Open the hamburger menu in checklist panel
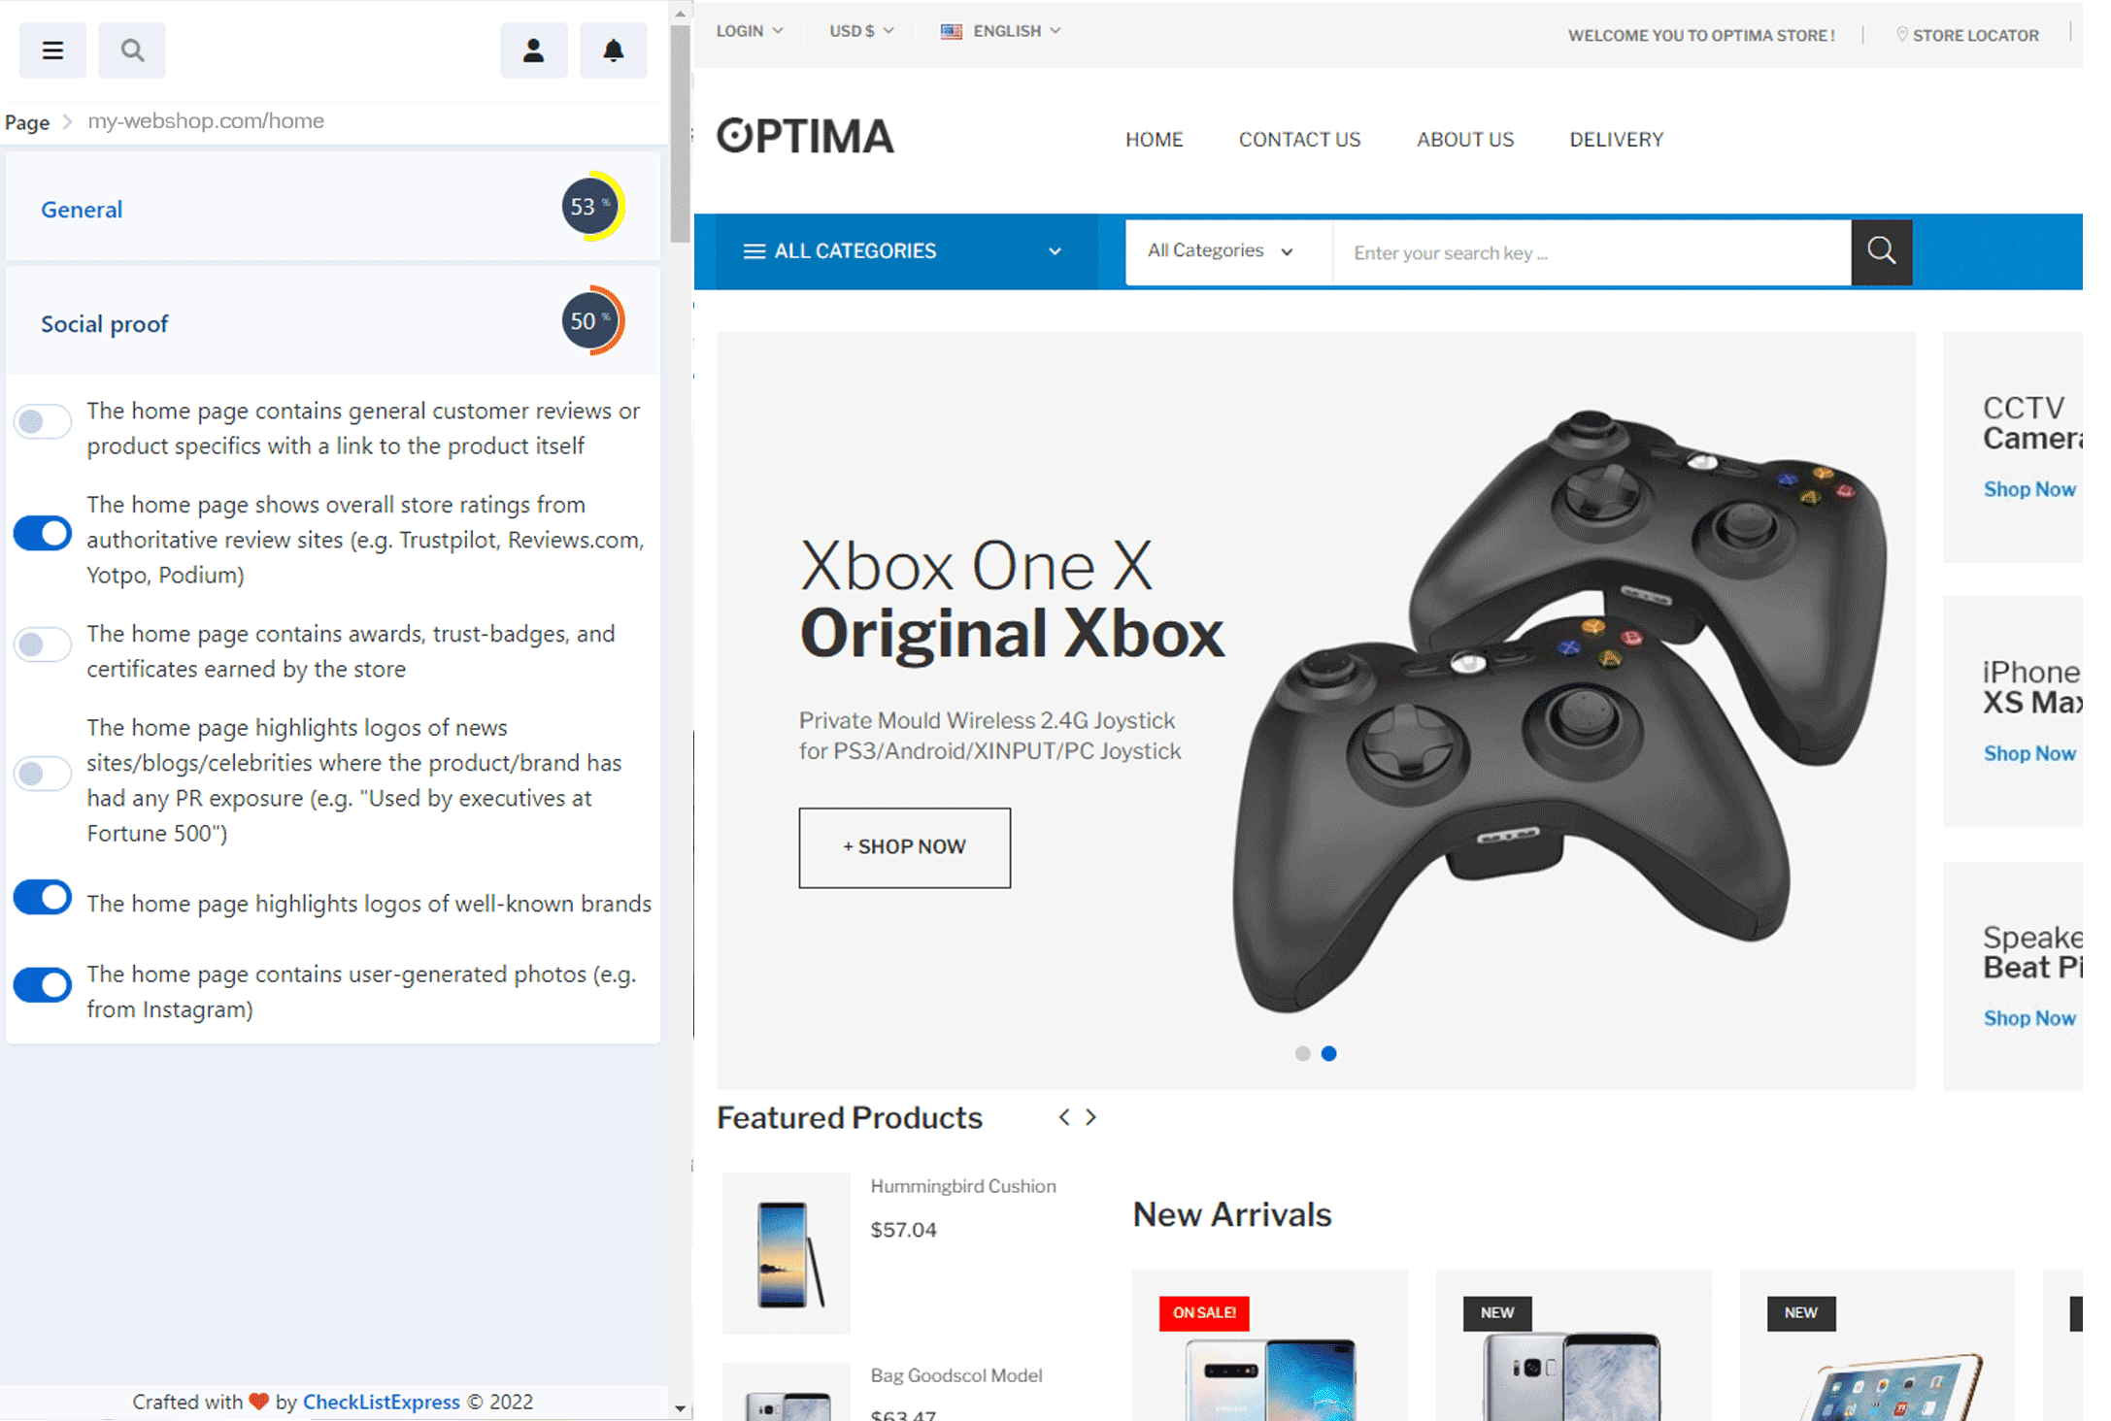The width and height of the screenshot is (2111, 1421). [52, 50]
